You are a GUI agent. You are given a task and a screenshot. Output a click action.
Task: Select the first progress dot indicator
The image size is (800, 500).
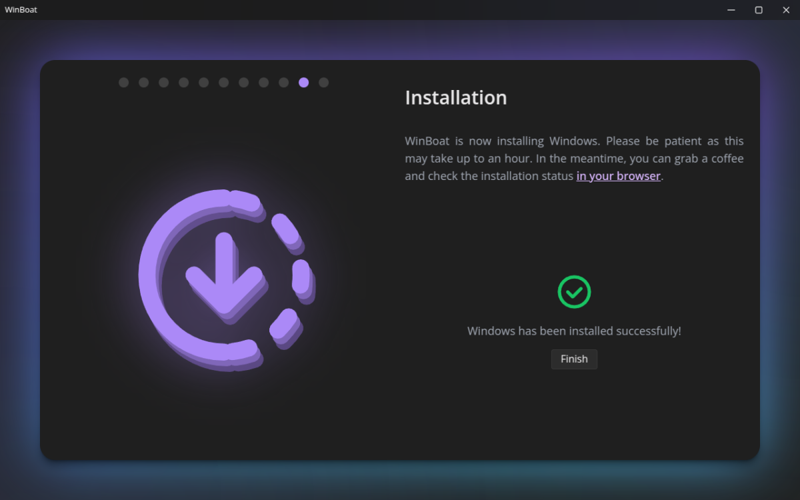click(x=123, y=82)
